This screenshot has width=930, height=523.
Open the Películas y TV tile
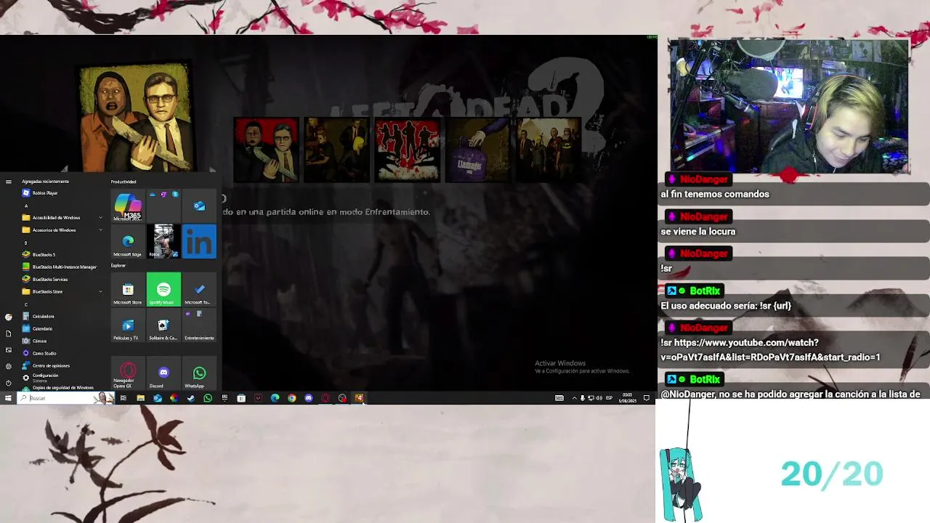(128, 325)
